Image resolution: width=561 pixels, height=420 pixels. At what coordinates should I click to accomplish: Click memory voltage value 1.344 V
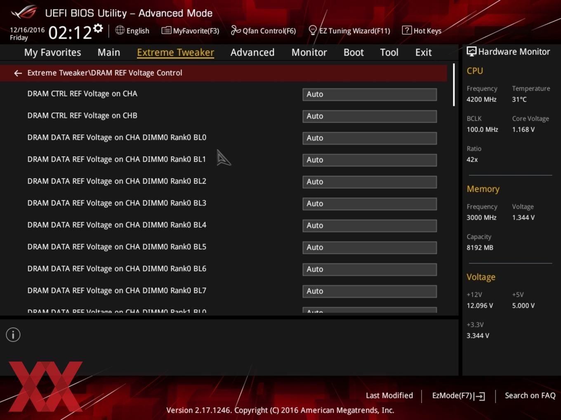pyautogui.click(x=523, y=217)
